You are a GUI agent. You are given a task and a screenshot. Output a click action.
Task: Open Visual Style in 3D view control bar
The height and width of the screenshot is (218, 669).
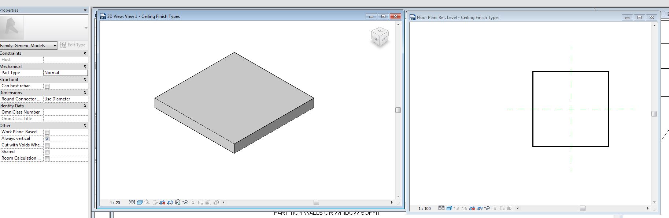point(140,202)
